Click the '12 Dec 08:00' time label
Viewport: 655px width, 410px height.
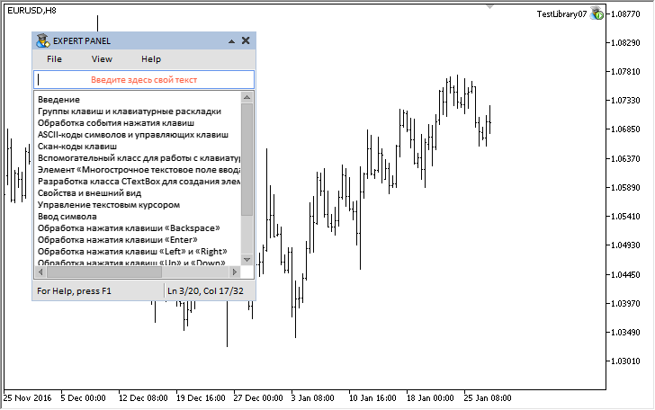[143, 398]
